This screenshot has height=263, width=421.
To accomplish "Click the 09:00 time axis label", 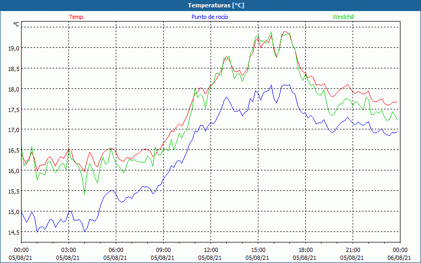I will point(163,250).
